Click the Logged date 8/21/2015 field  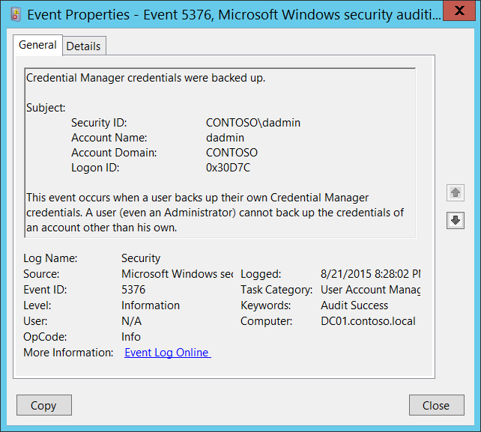point(370,274)
